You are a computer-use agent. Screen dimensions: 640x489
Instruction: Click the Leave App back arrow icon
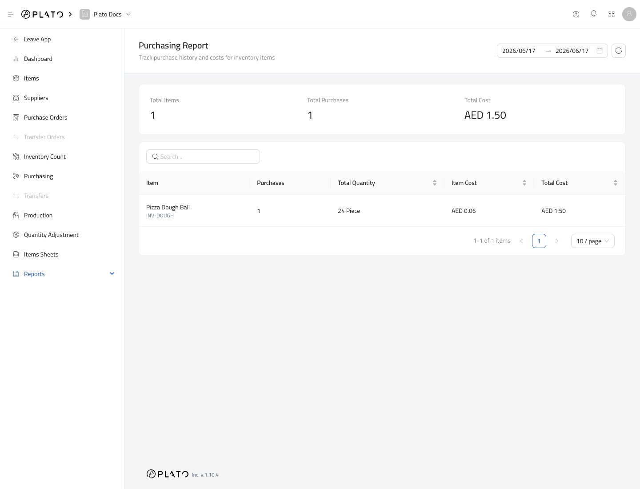click(16, 39)
